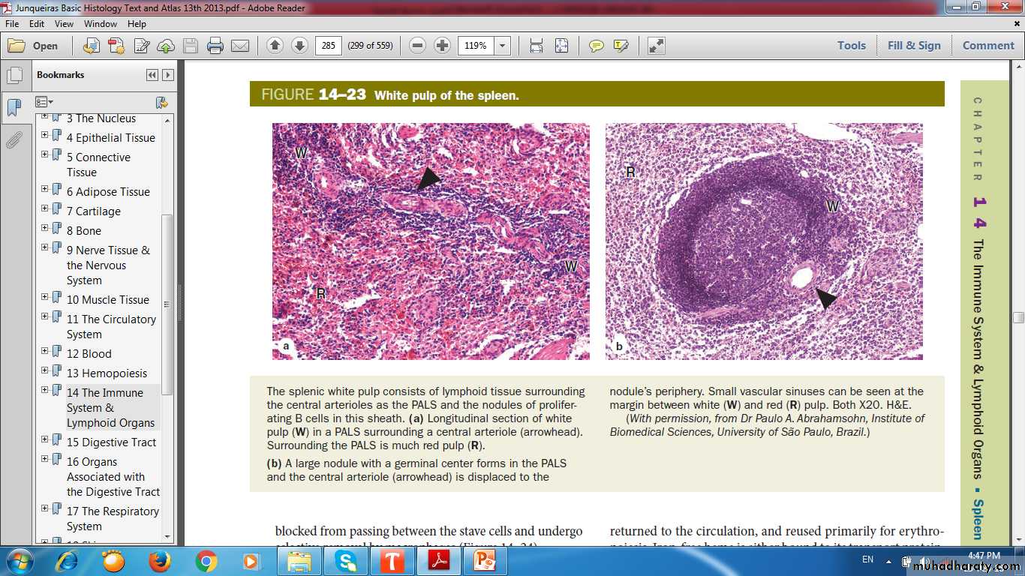Open the View menu
Image resolution: width=1025 pixels, height=576 pixels.
click(x=64, y=24)
